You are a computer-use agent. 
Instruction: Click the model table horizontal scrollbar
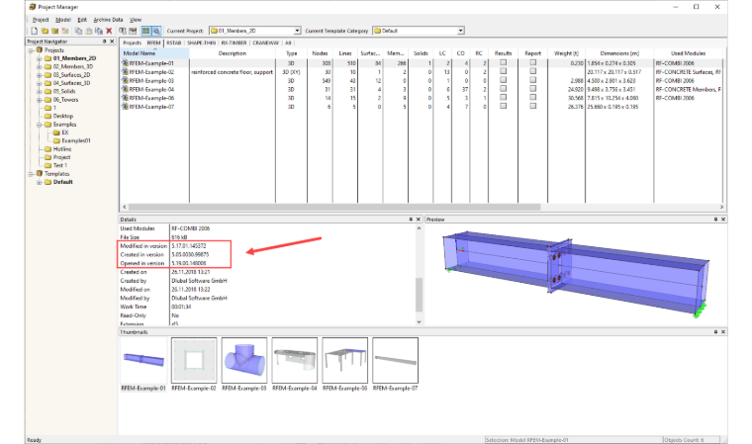tap(333, 207)
